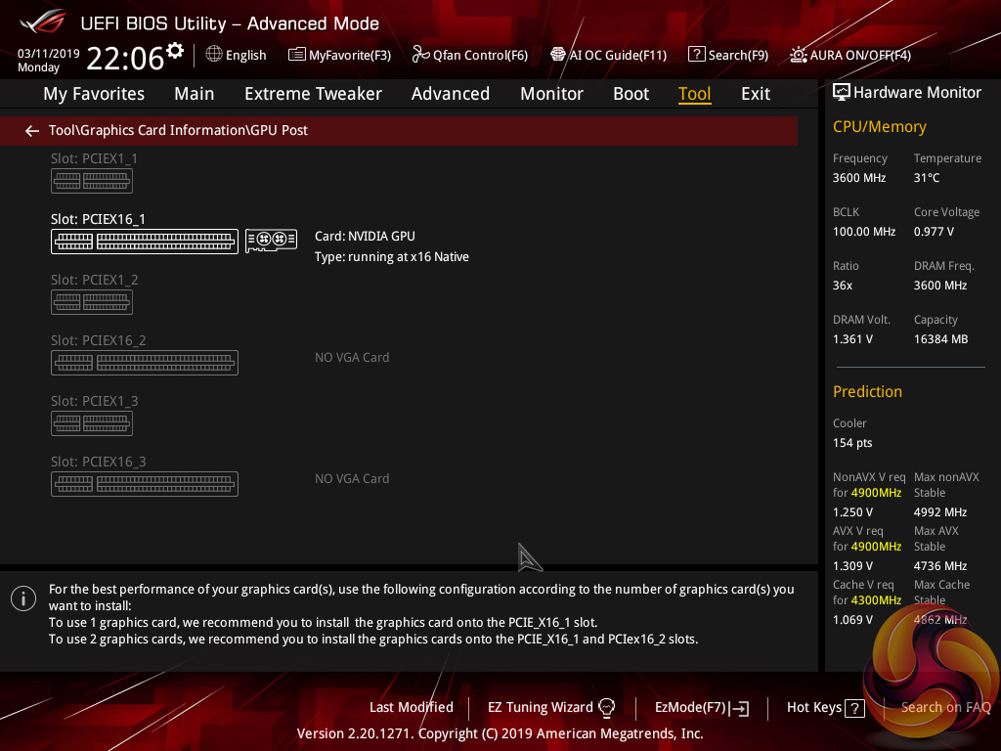Open EZ Tuning Wizard
Image resolution: width=1001 pixels, height=751 pixels.
pos(540,707)
